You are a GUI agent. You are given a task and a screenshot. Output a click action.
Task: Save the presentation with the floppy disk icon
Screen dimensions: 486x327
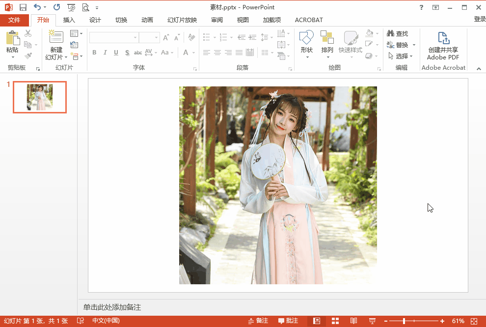23,7
